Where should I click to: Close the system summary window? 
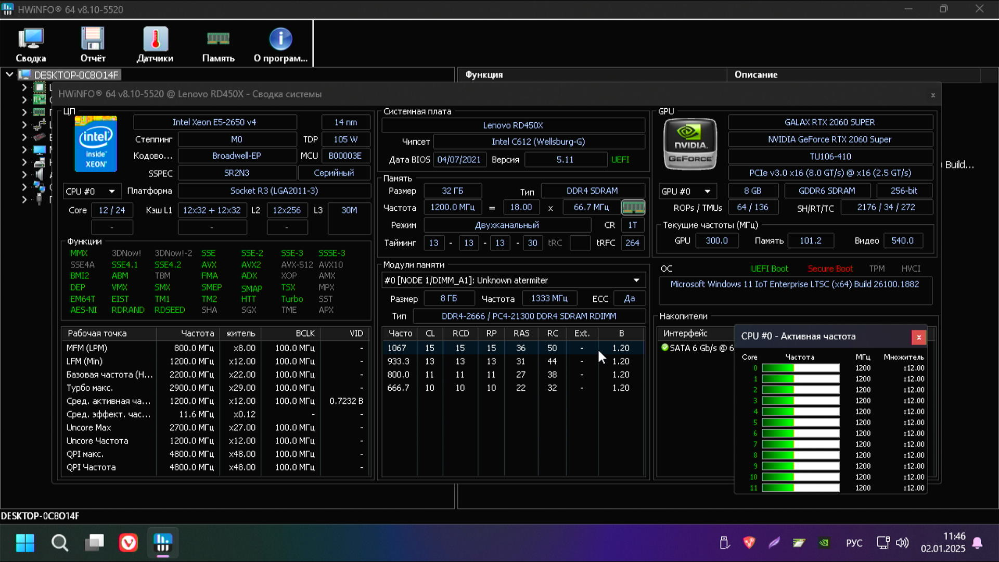tap(933, 95)
